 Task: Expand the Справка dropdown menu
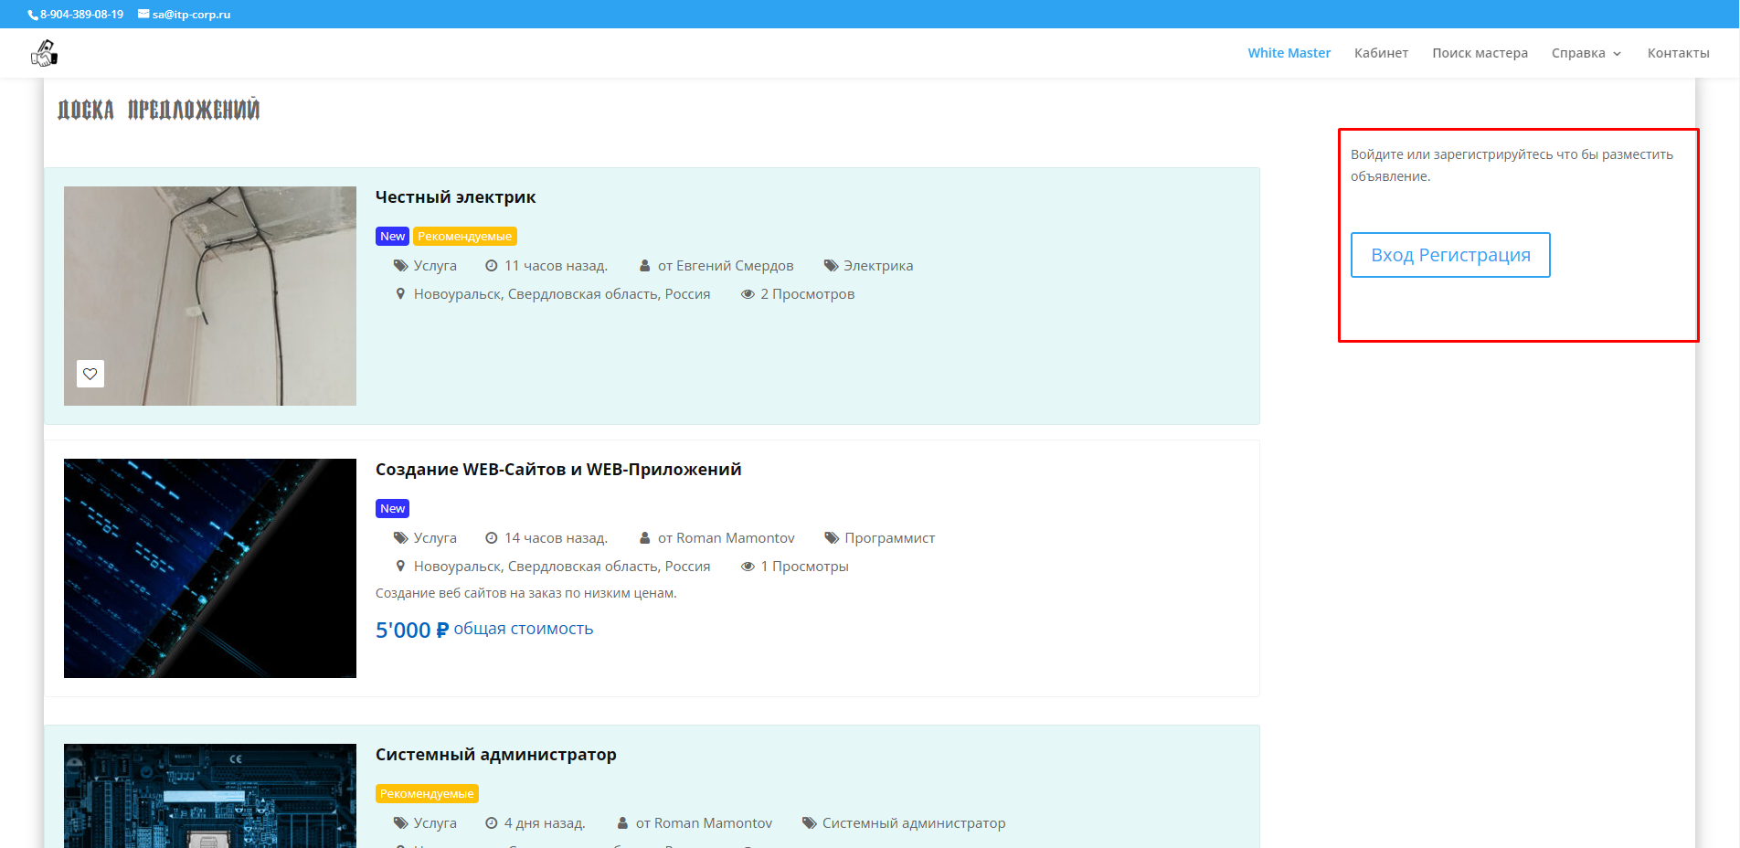[1586, 53]
